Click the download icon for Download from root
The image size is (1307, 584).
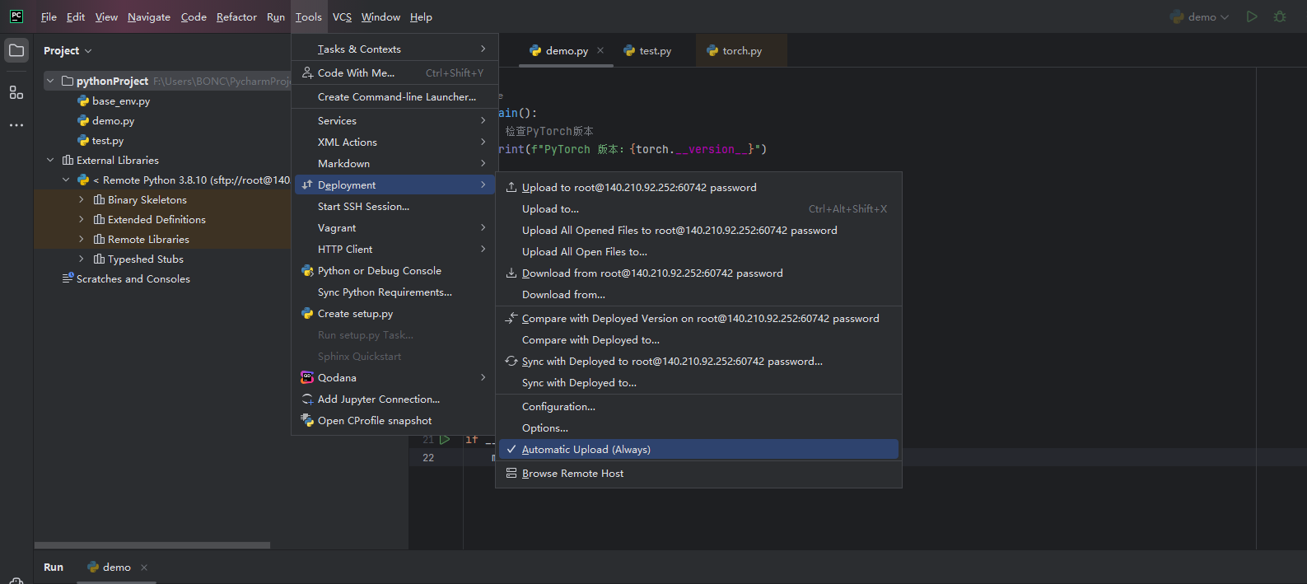(511, 273)
